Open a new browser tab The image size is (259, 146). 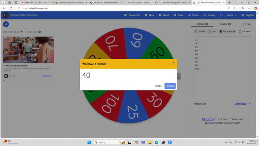[229, 3]
